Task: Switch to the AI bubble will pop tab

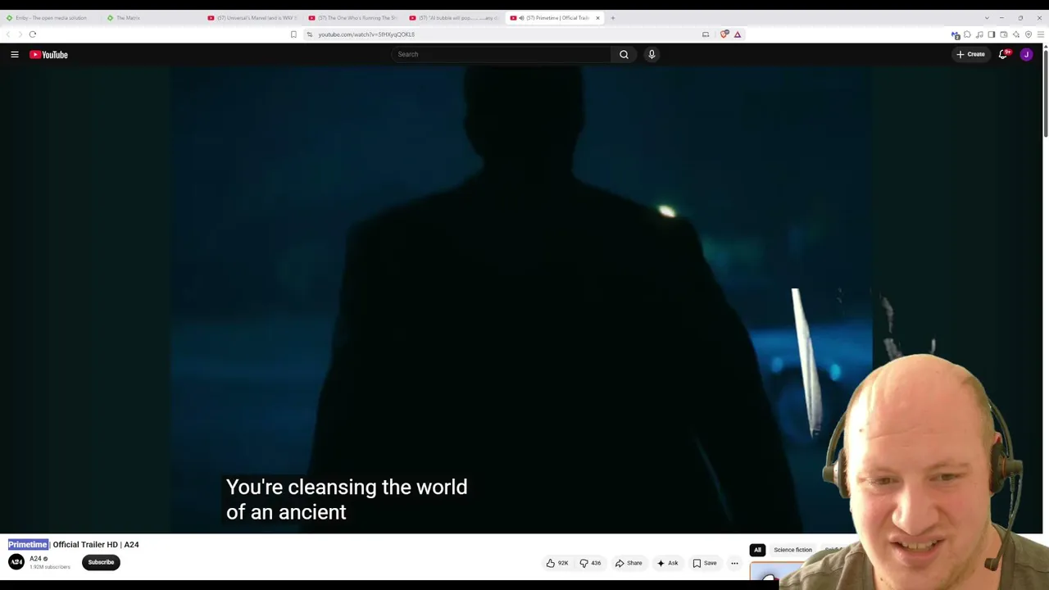Action: click(455, 18)
